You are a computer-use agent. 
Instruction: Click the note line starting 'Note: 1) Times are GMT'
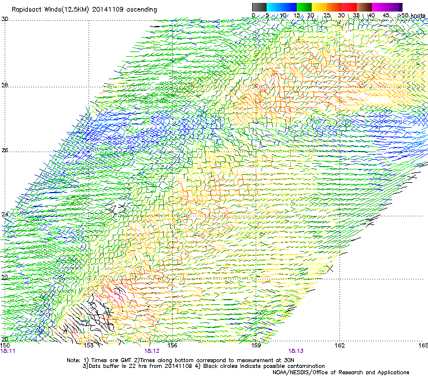pyautogui.click(x=180, y=360)
